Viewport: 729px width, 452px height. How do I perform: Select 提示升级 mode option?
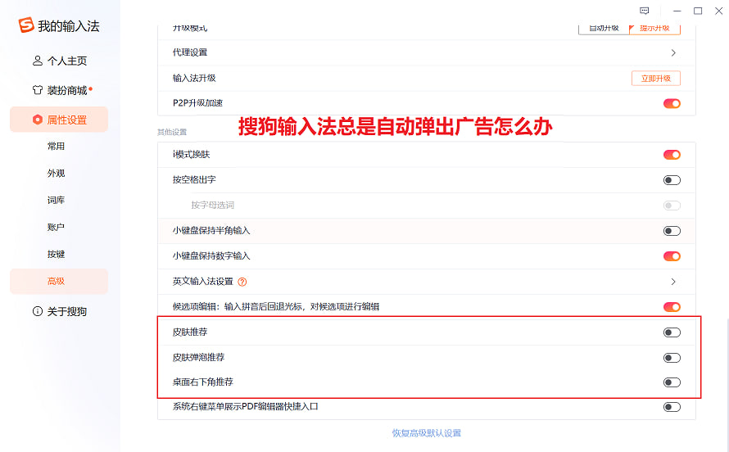pos(654,29)
